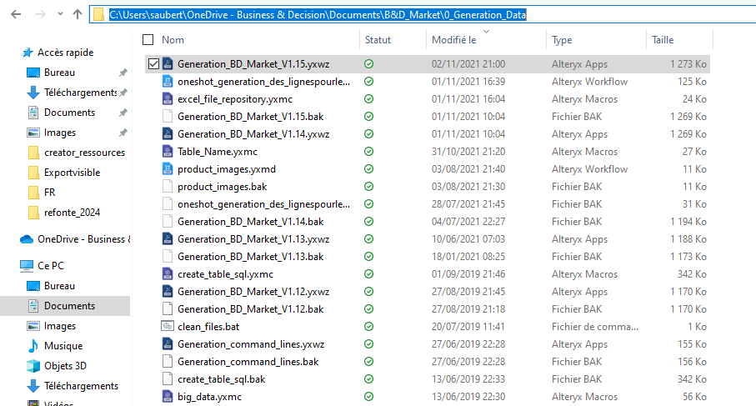756x406 pixels.
Task: Select the oneshot_generation .bak file dated 28/07/2021
Action: pos(263,204)
